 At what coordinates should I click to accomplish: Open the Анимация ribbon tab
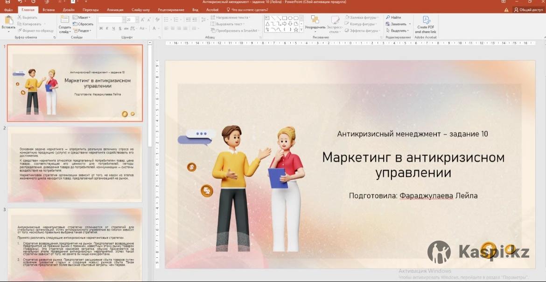115,9
